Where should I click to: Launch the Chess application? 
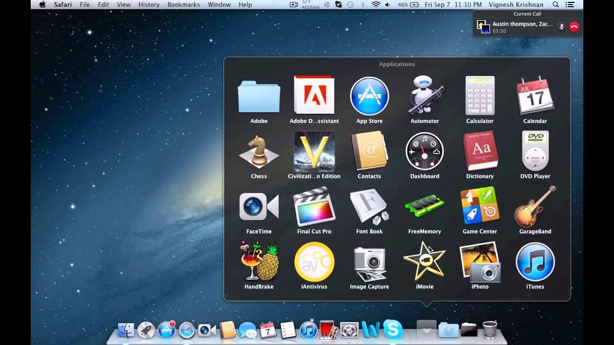(259, 151)
